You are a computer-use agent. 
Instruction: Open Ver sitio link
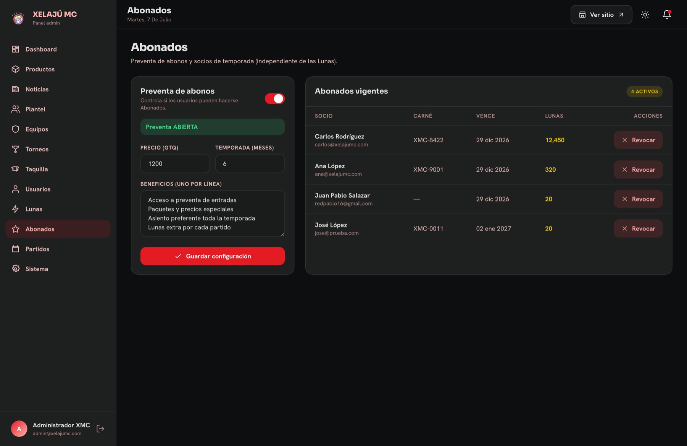click(x=602, y=14)
